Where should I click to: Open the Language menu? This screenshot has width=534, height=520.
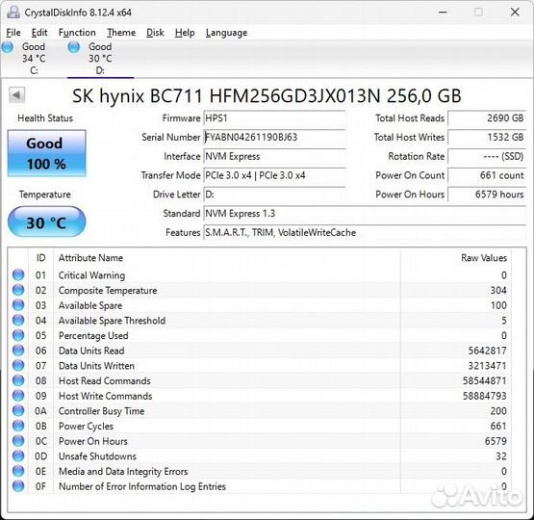pos(226,33)
